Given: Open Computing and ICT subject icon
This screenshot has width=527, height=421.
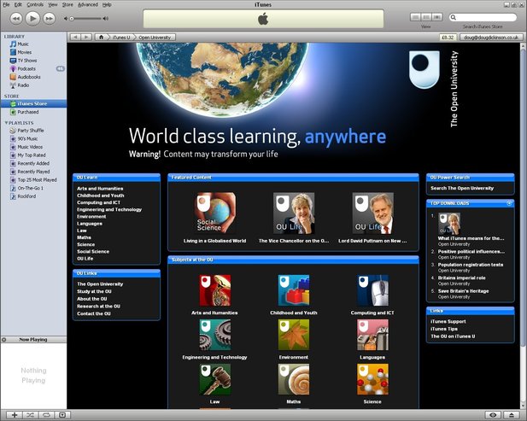Looking at the screenshot, I should (x=372, y=290).
